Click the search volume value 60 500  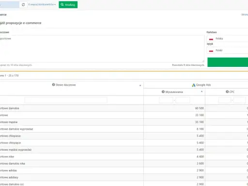(x=200, y=108)
